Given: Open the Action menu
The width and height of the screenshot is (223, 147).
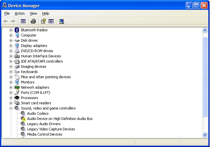Looking at the screenshot, I should (x=20, y=13).
